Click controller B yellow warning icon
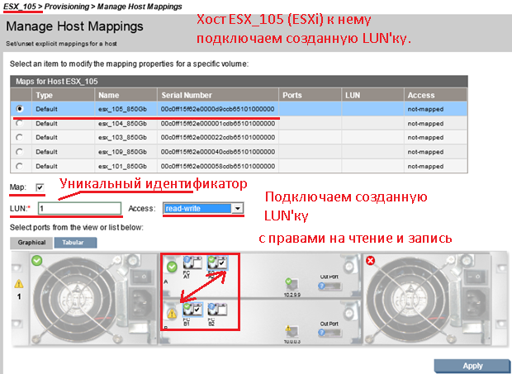This screenshot has height=374, width=512. coord(170,314)
